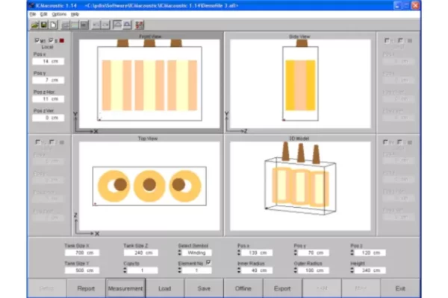
Task: Click the red sensor color square
Action: pyautogui.click(x=61, y=41)
